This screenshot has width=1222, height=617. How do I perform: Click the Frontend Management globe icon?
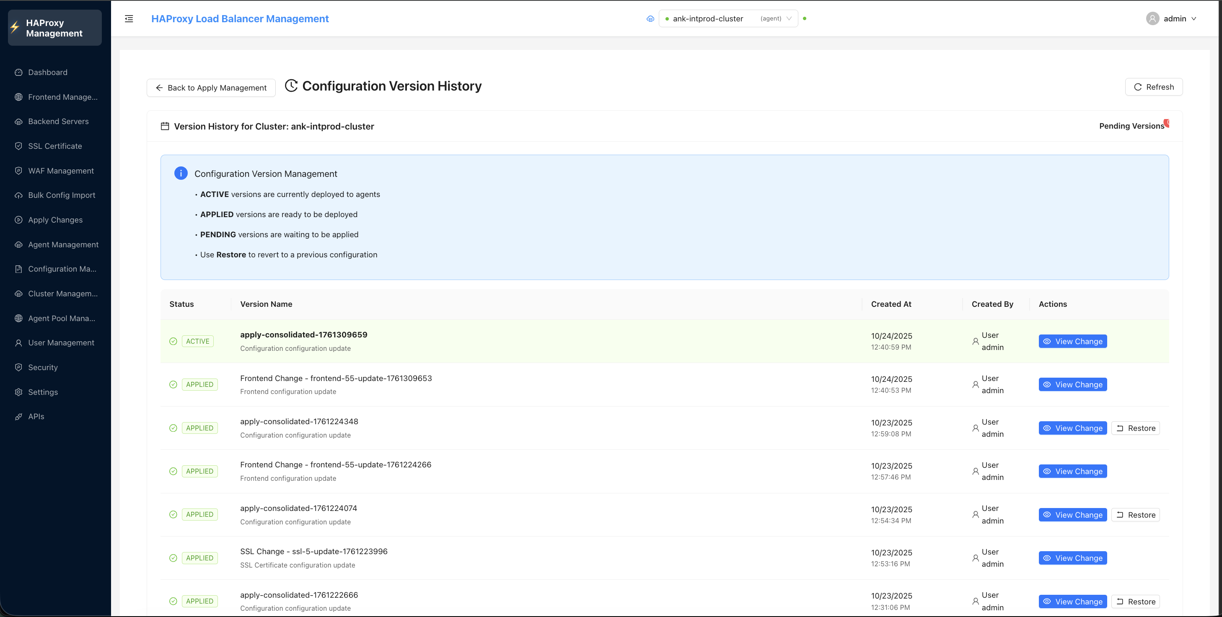(18, 97)
